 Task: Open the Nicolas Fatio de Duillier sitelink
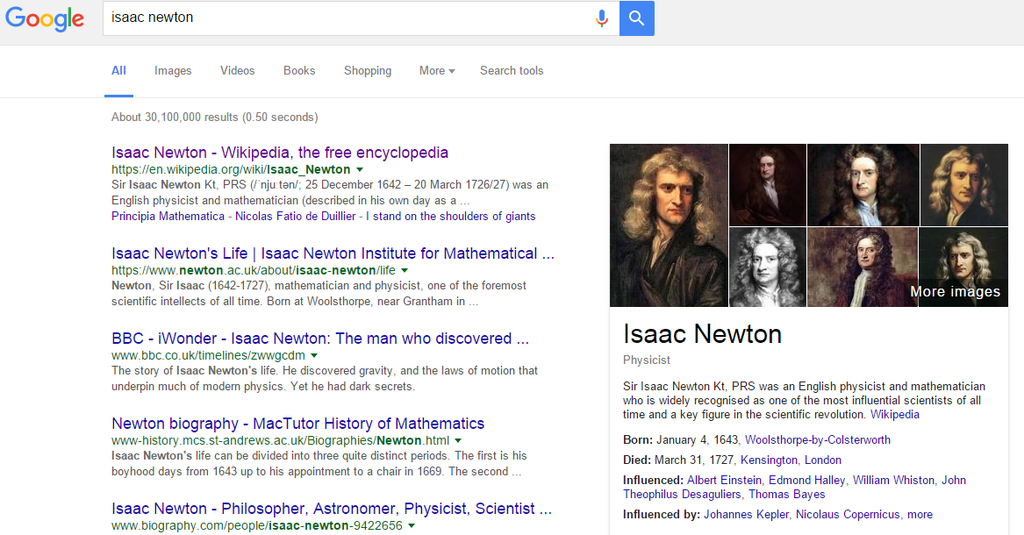[x=295, y=216]
